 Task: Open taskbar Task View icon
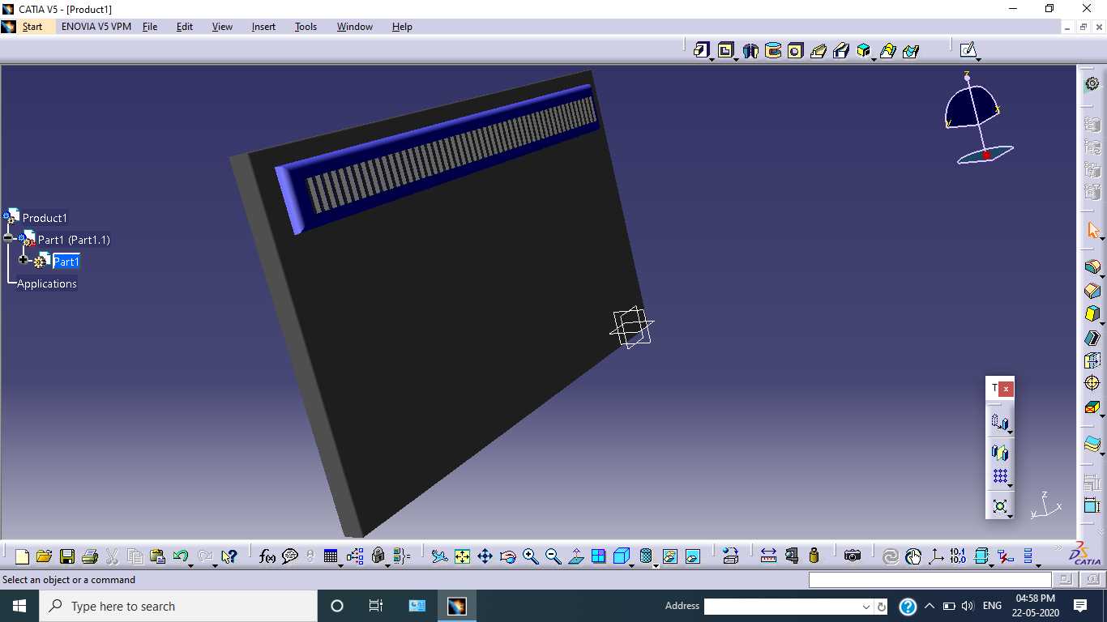pos(376,606)
